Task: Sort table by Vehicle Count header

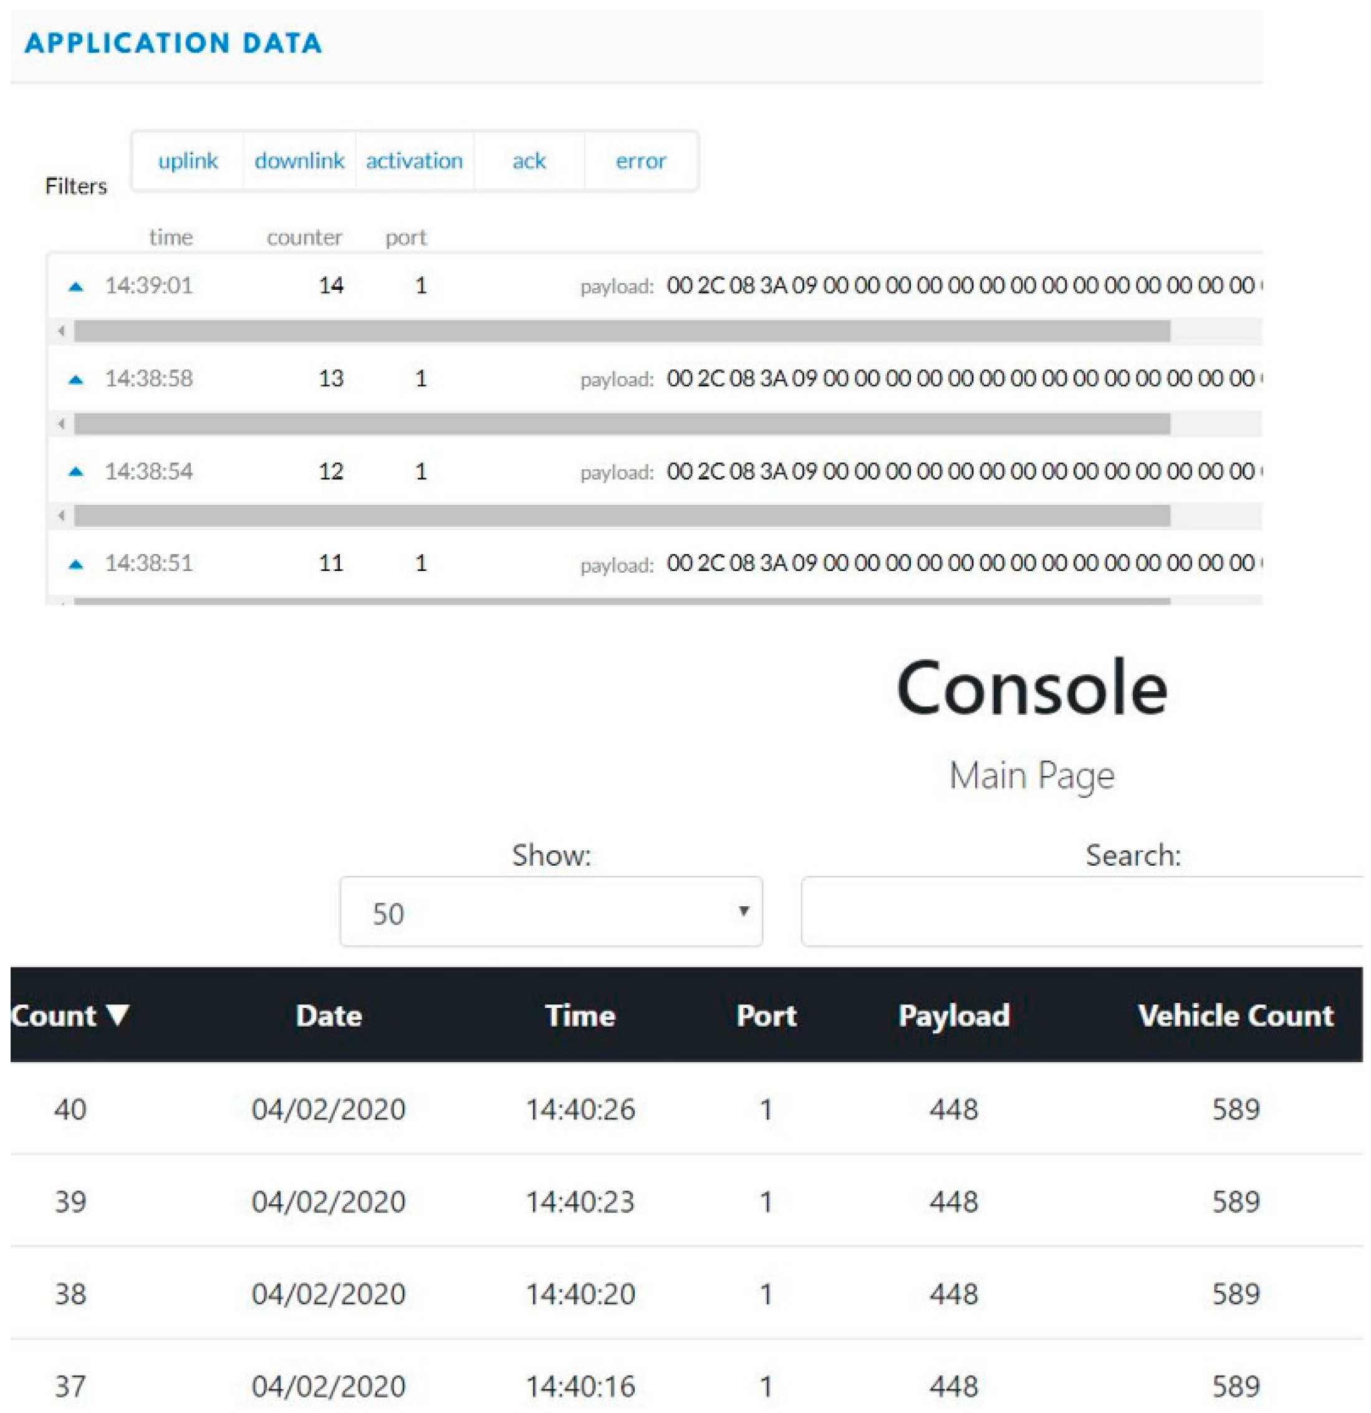Action: tap(1236, 1016)
